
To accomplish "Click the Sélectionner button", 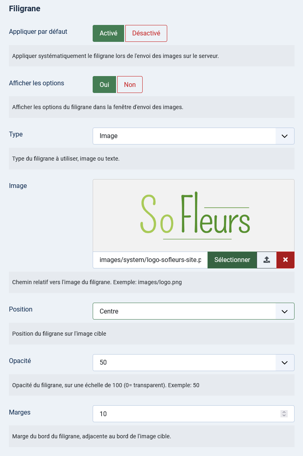I will point(232,260).
